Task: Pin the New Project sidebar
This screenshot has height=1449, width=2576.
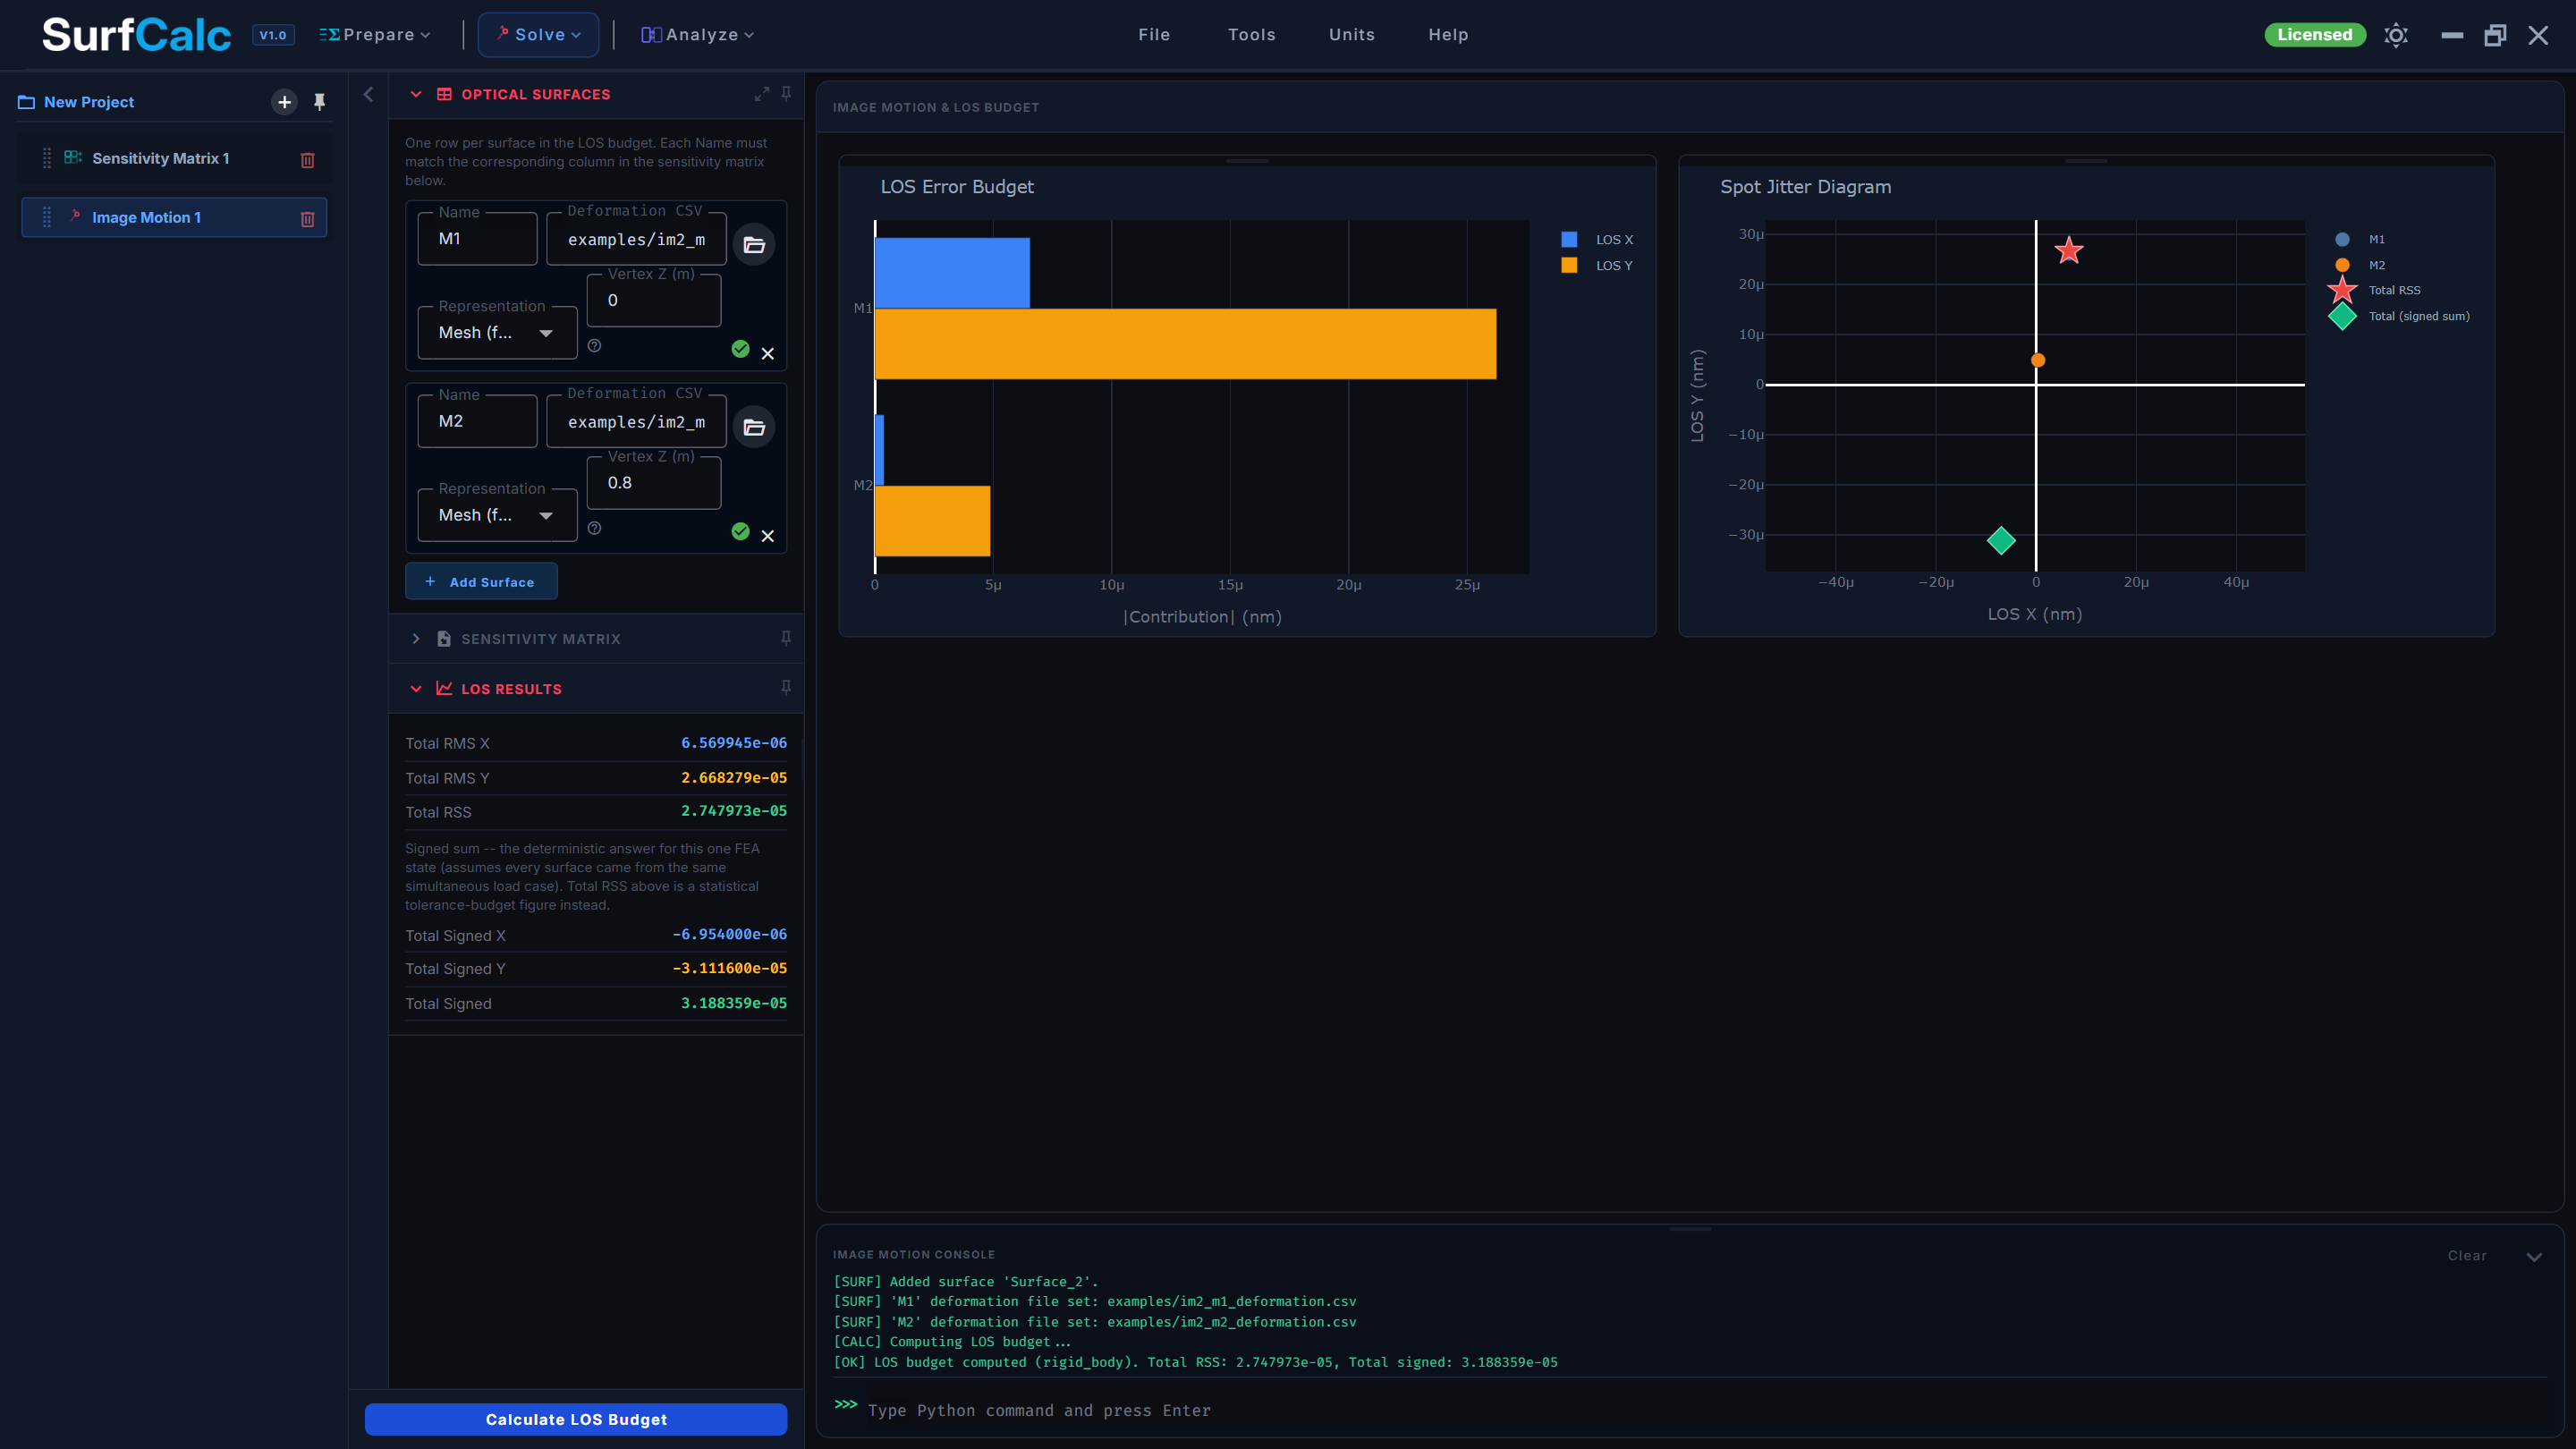Action: tap(320, 102)
